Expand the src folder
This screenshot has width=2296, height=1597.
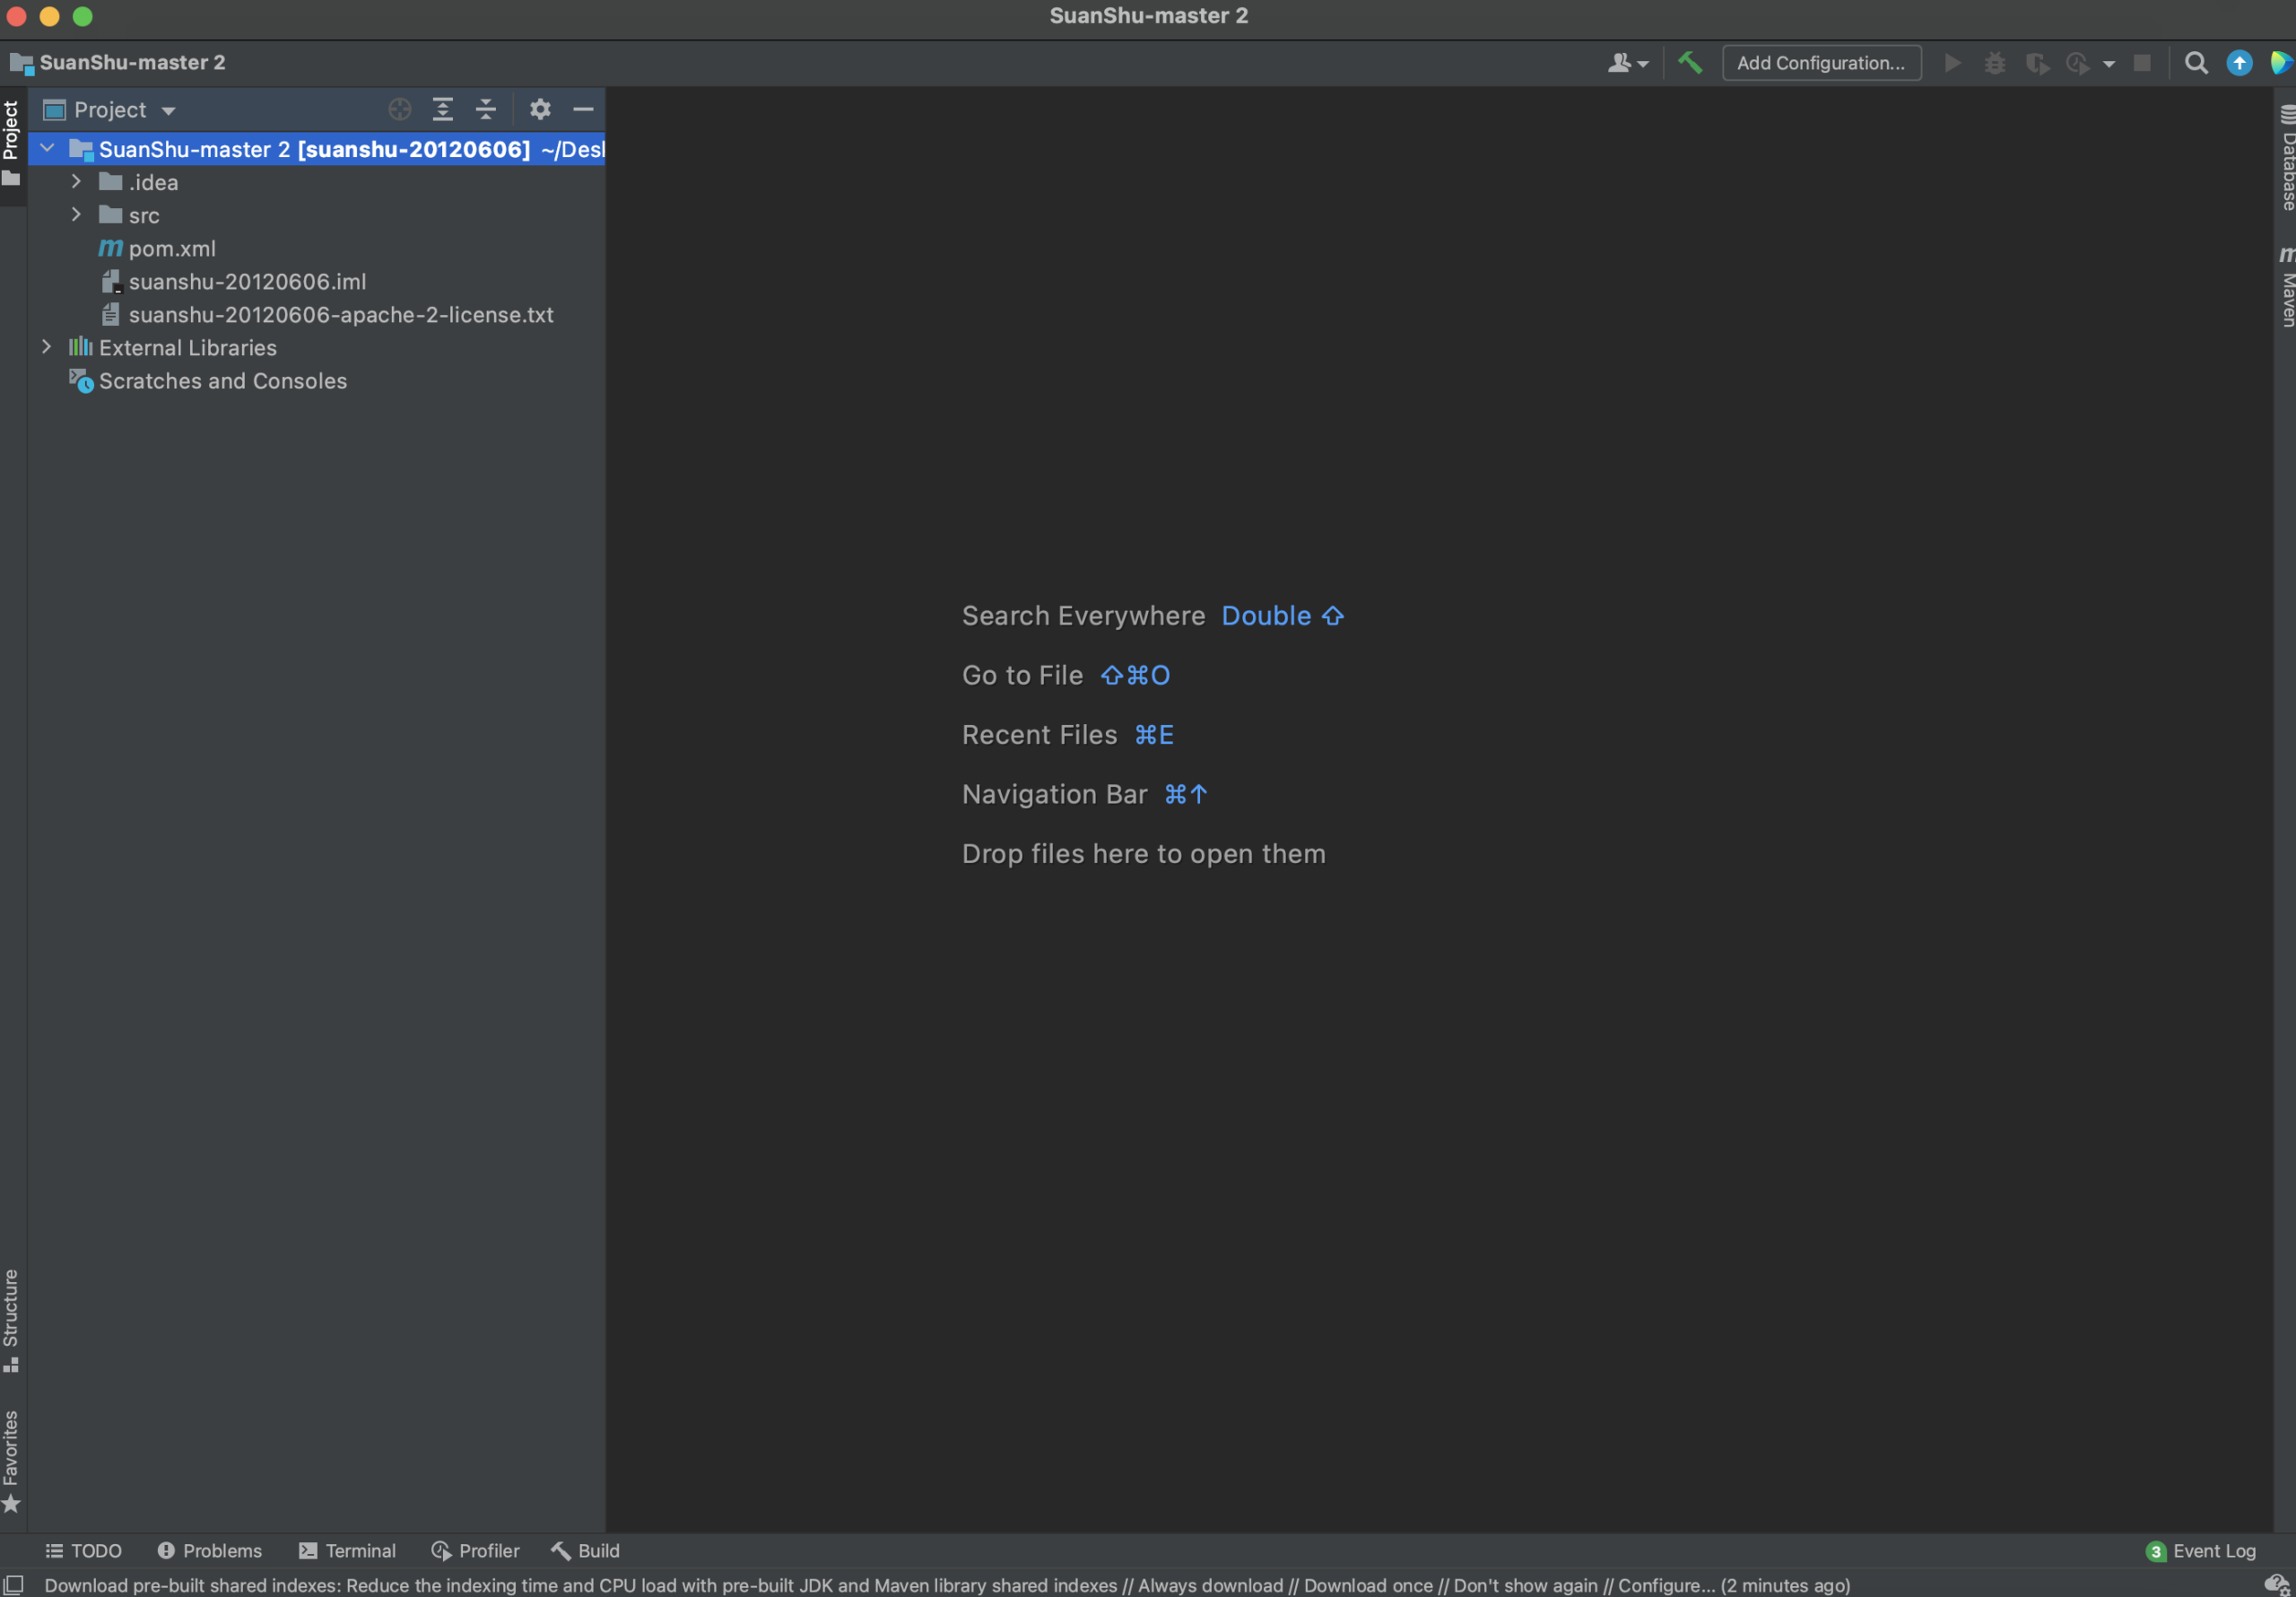[x=76, y=214]
